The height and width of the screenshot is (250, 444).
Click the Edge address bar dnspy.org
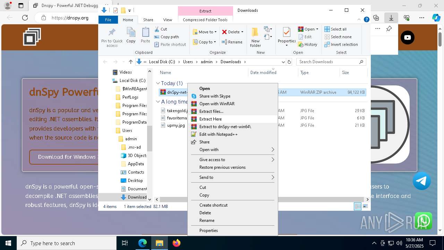69,18
